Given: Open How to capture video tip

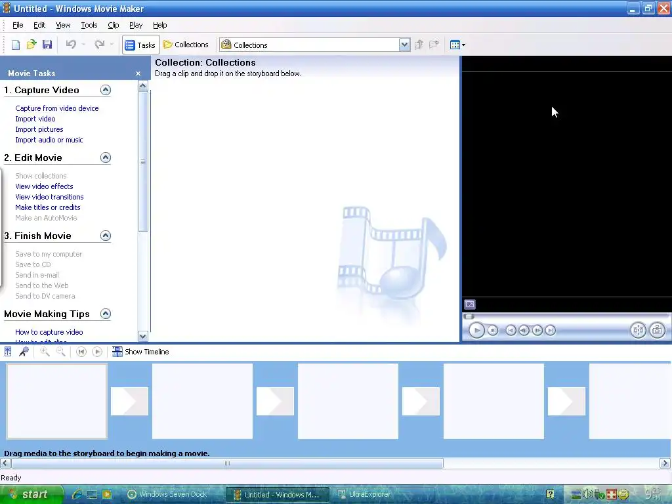Looking at the screenshot, I should [x=49, y=332].
